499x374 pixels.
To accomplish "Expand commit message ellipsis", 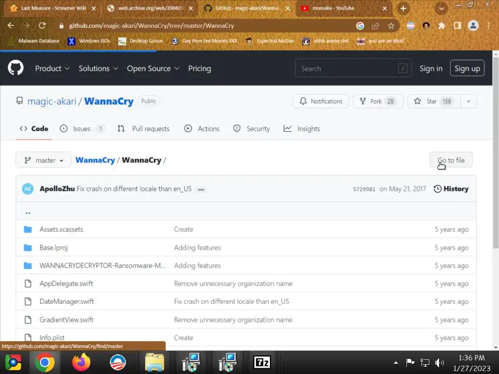I will pyautogui.click(x=201, y=189).
